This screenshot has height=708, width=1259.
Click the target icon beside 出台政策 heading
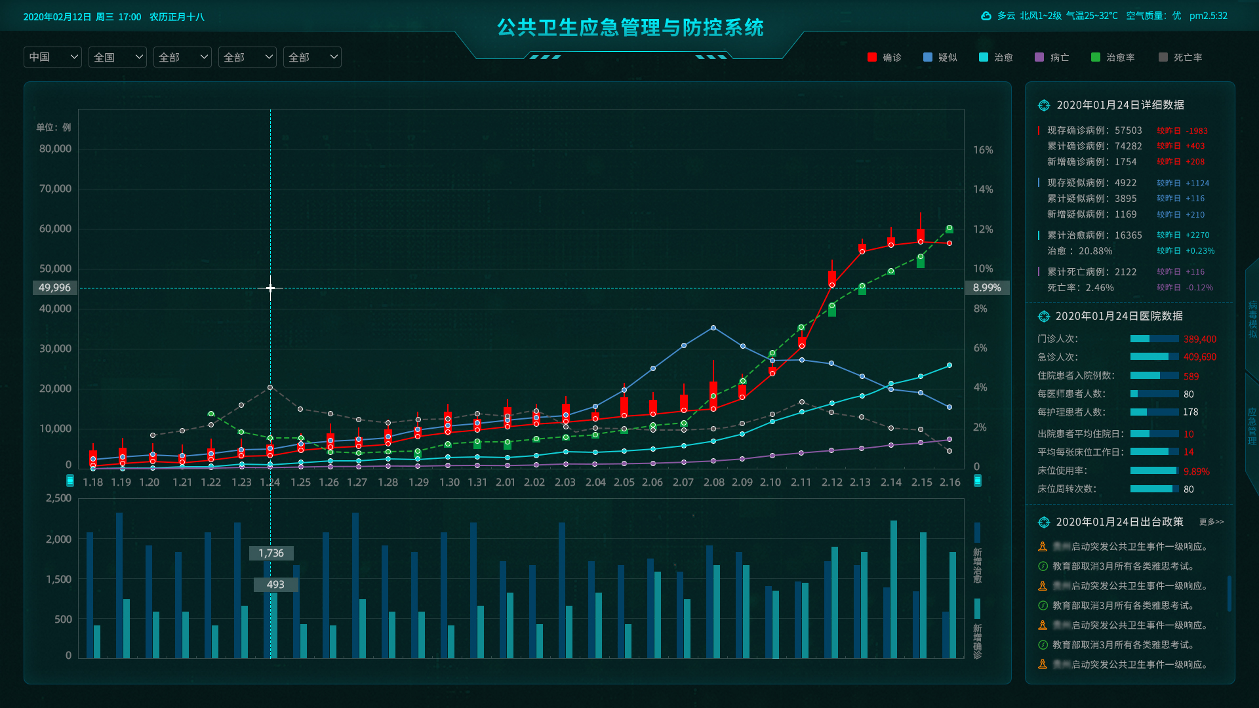click(x=1044, y=522)
